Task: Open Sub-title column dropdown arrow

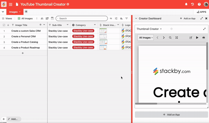Action: pyautogui.click(x=68, y=25)
